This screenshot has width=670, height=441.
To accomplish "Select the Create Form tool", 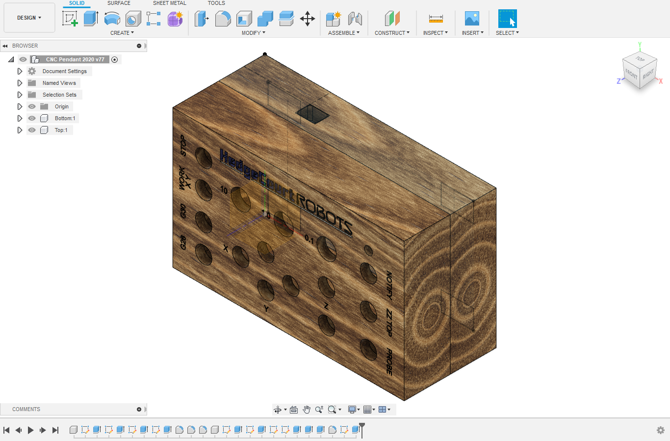I will tap(175, 19).
